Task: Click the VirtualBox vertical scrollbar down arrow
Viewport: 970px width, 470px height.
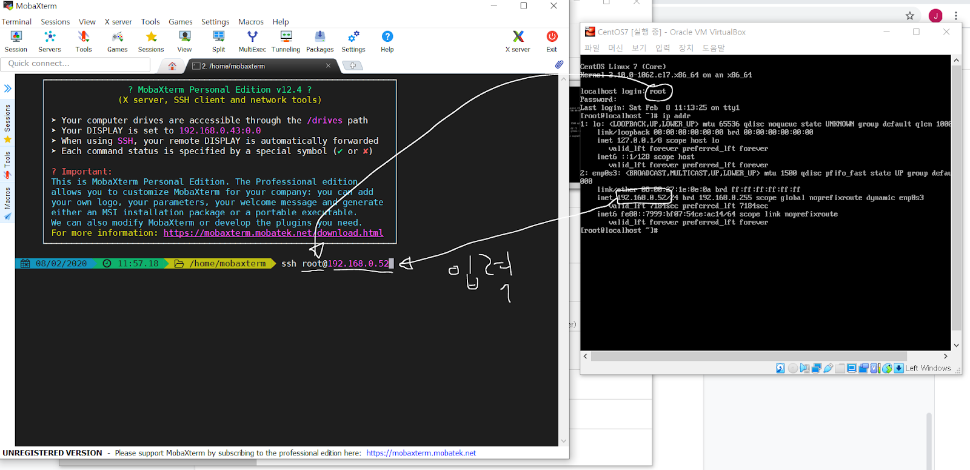Action: click(956, 346)
